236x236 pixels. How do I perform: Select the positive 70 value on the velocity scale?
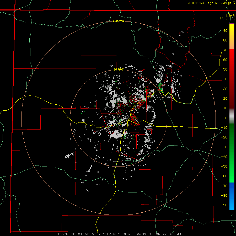(225, 50)
